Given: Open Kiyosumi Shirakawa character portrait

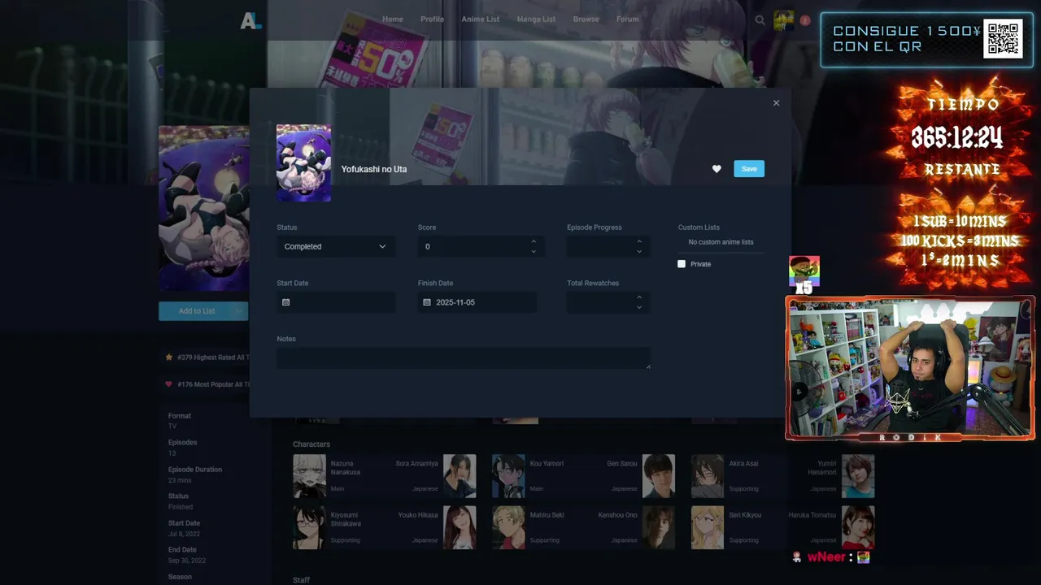Looking at the screenshot, I should [309, 527].
